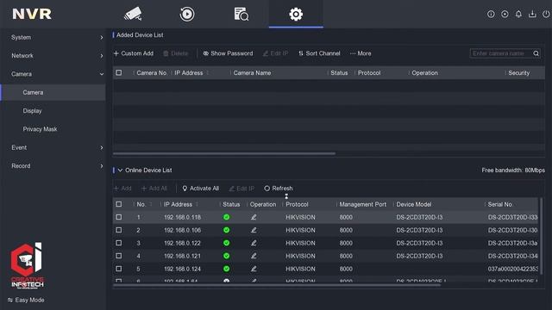Image resolution: width=552 pixels, height=310 pixels.
Task: Open the alarm notifications bell
Action: click(x=518, y=14)
